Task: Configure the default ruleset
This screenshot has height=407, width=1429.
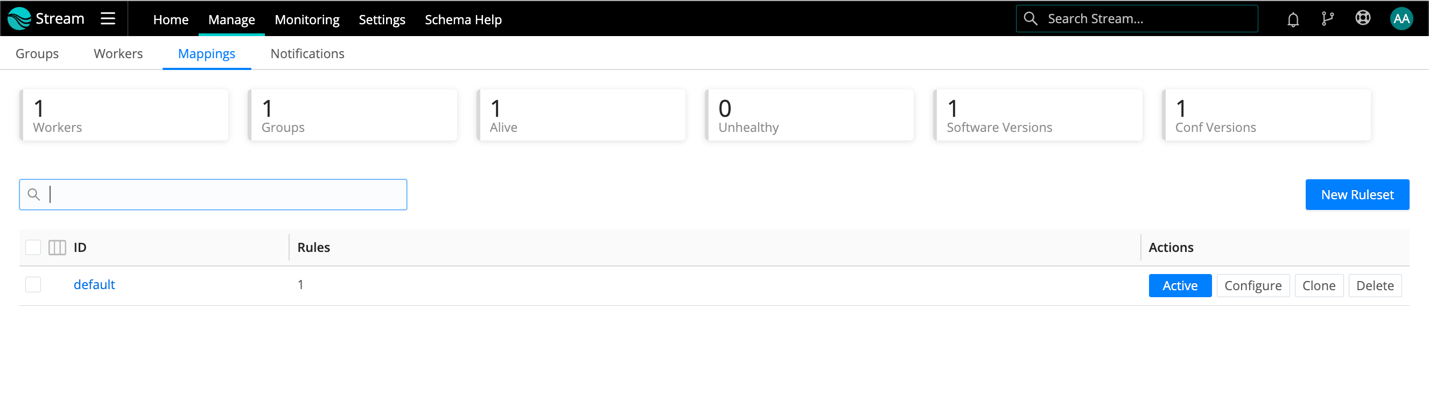Action: (x=1253, y=285)
